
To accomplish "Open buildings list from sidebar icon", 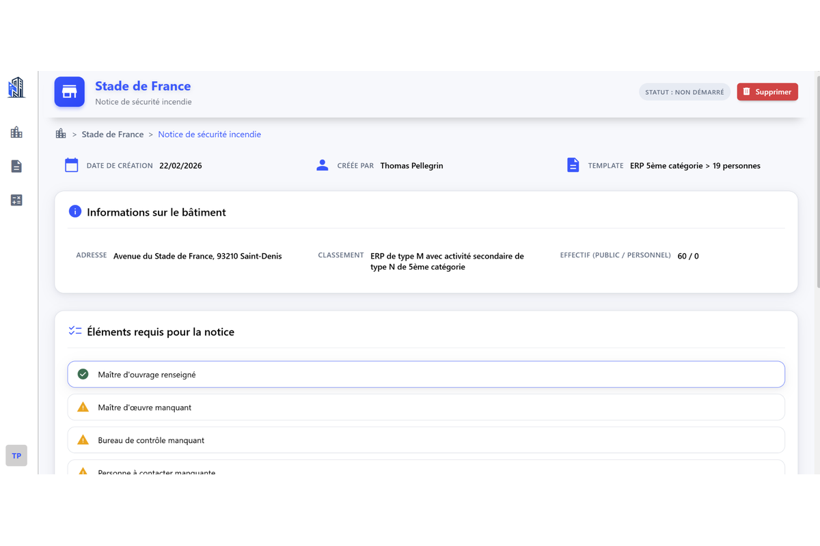I will click(x=16, y=132).
